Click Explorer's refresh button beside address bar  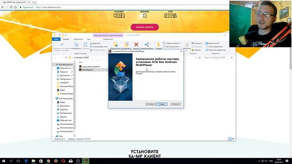coord(200,58)
